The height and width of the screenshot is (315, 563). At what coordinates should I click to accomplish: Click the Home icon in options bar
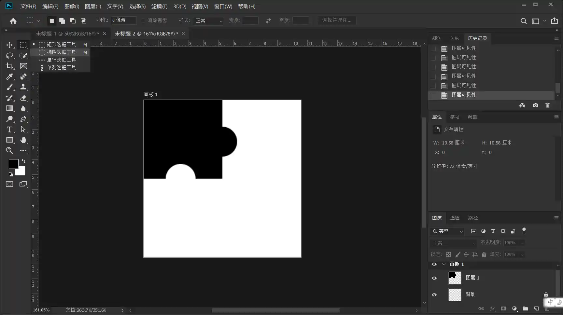(x=13, y=21)
